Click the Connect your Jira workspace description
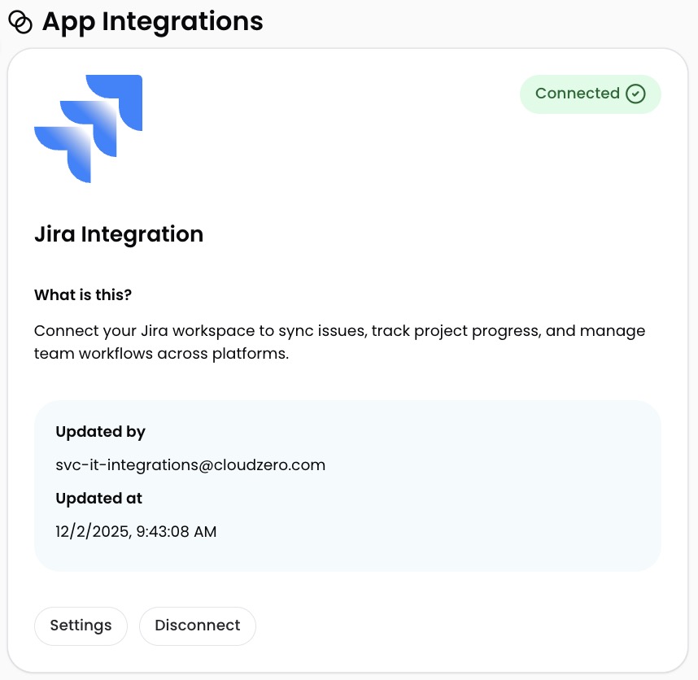This screenshot has height=680, width=698. (x=340, y=342)
